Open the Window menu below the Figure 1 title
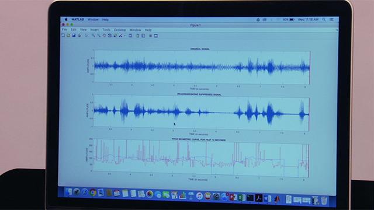This screenshot has width=374, height=210. click(x=135, y=30)
